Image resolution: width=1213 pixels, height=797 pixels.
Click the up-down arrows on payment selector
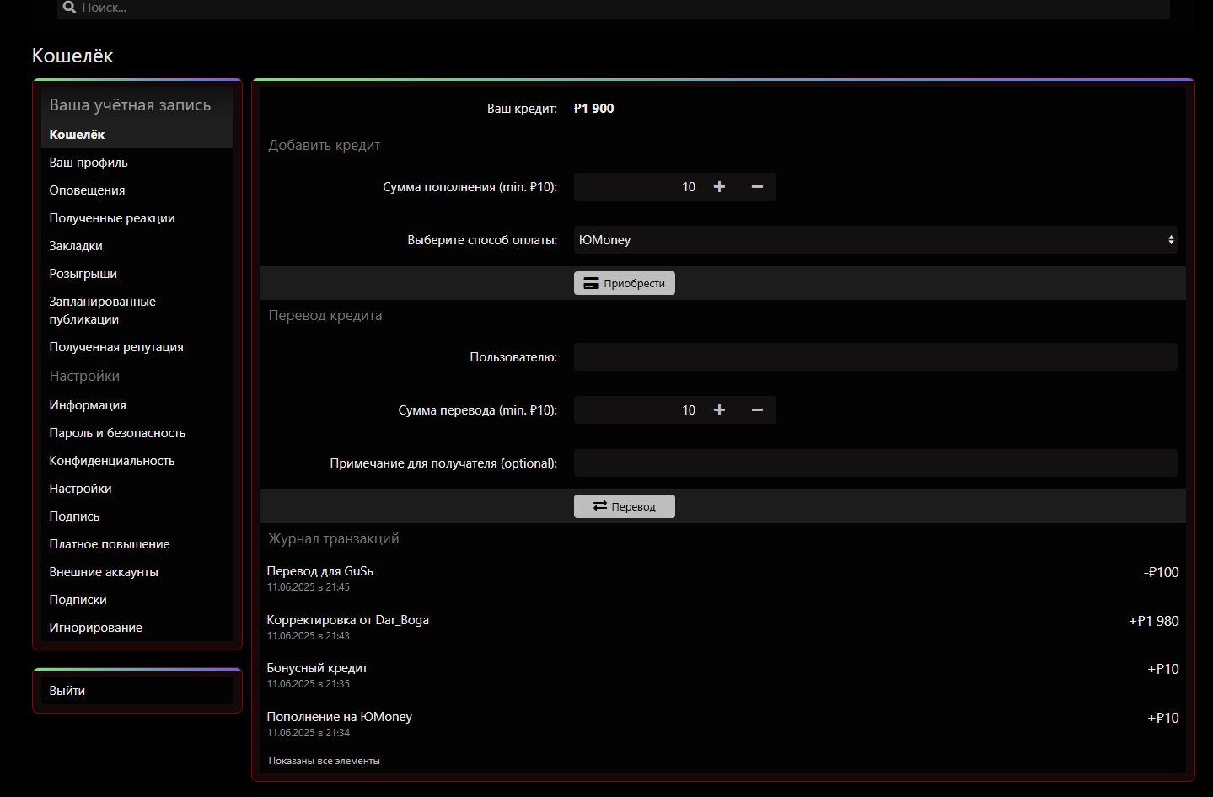[1170, 239]
